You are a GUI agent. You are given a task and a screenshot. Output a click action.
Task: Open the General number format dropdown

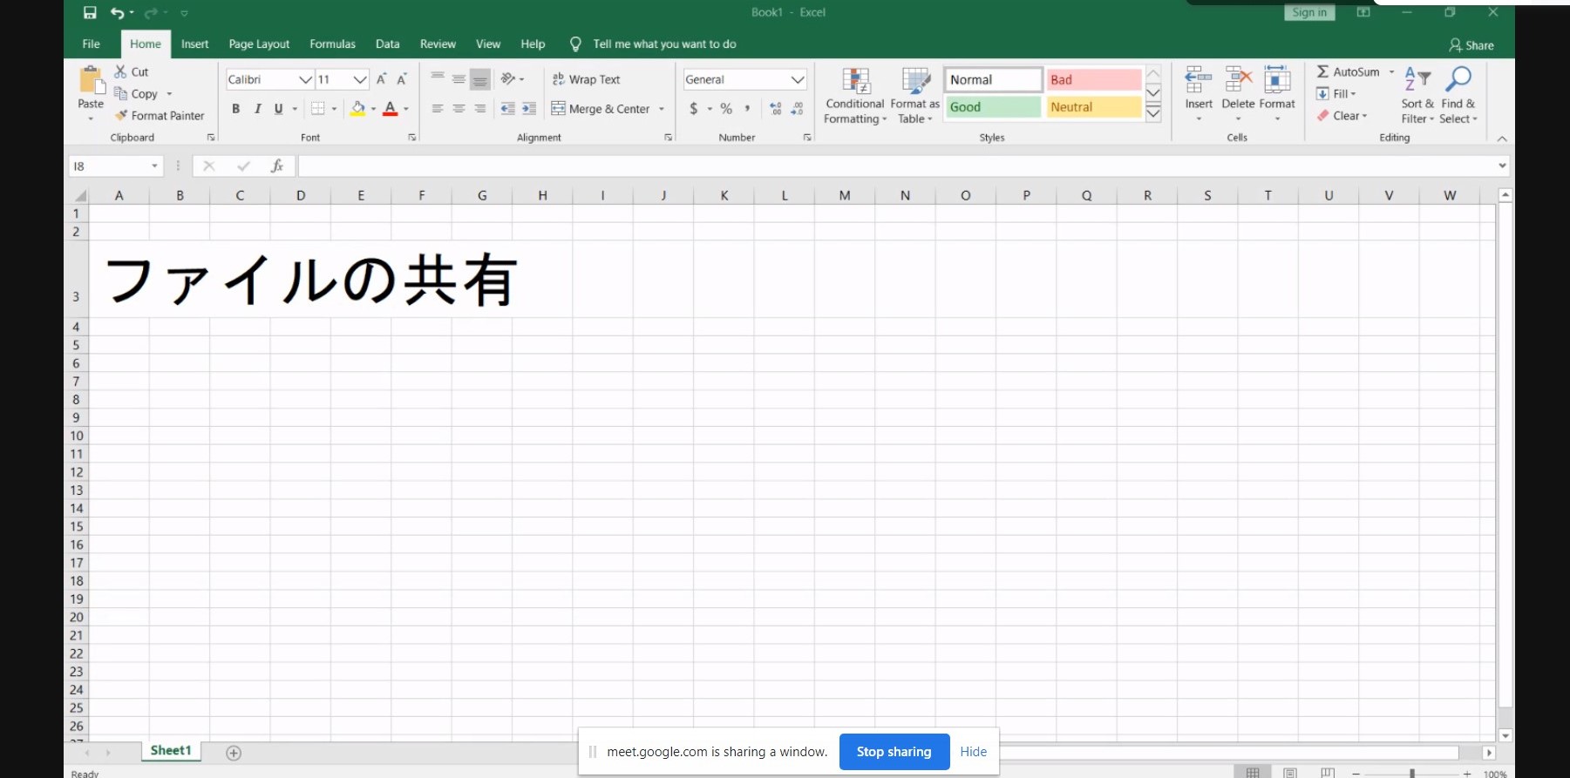click(x=797, y=79)
